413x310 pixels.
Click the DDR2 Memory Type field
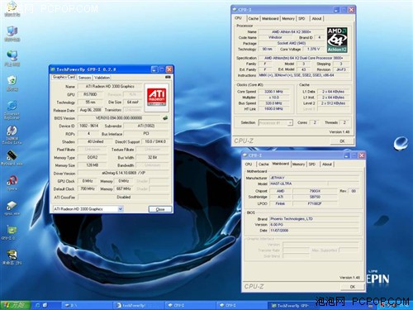tap(93, 157)
